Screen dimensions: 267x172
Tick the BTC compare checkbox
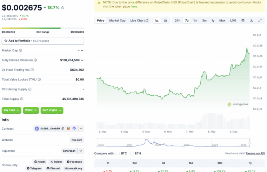point(118,153)
